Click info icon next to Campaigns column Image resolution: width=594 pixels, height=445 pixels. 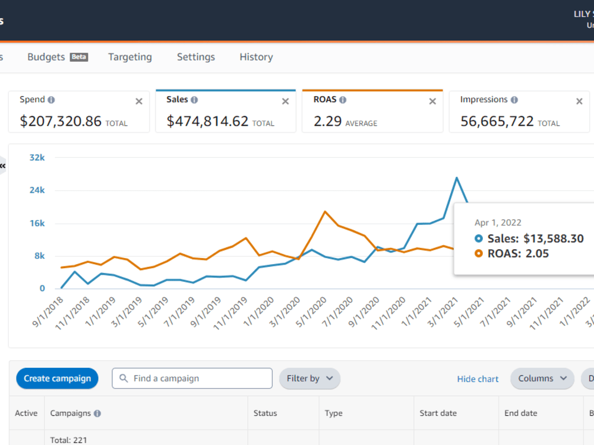97,413
